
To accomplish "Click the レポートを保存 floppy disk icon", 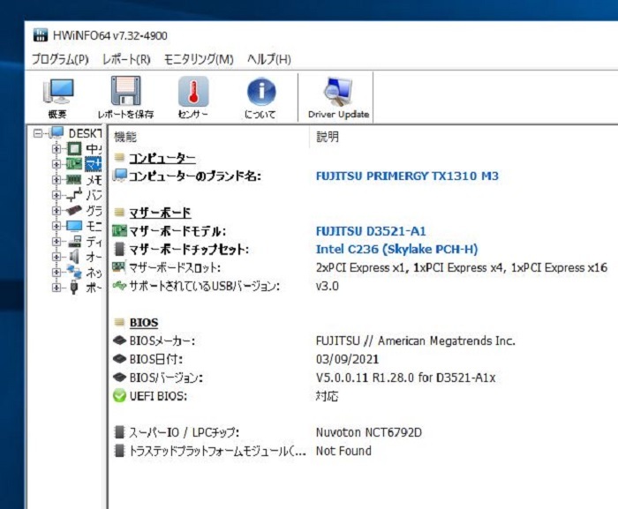I will pyautogui.click(x=125, y=92).
